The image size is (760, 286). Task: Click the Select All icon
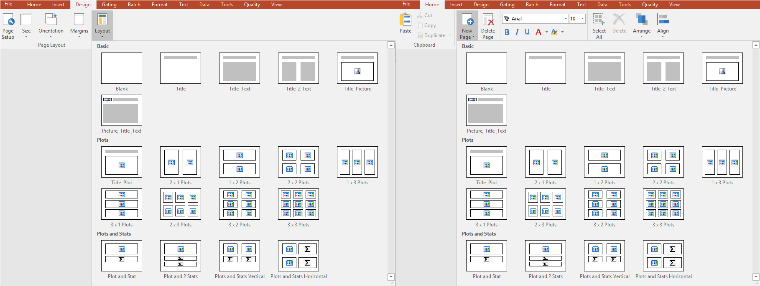(599, 20)
